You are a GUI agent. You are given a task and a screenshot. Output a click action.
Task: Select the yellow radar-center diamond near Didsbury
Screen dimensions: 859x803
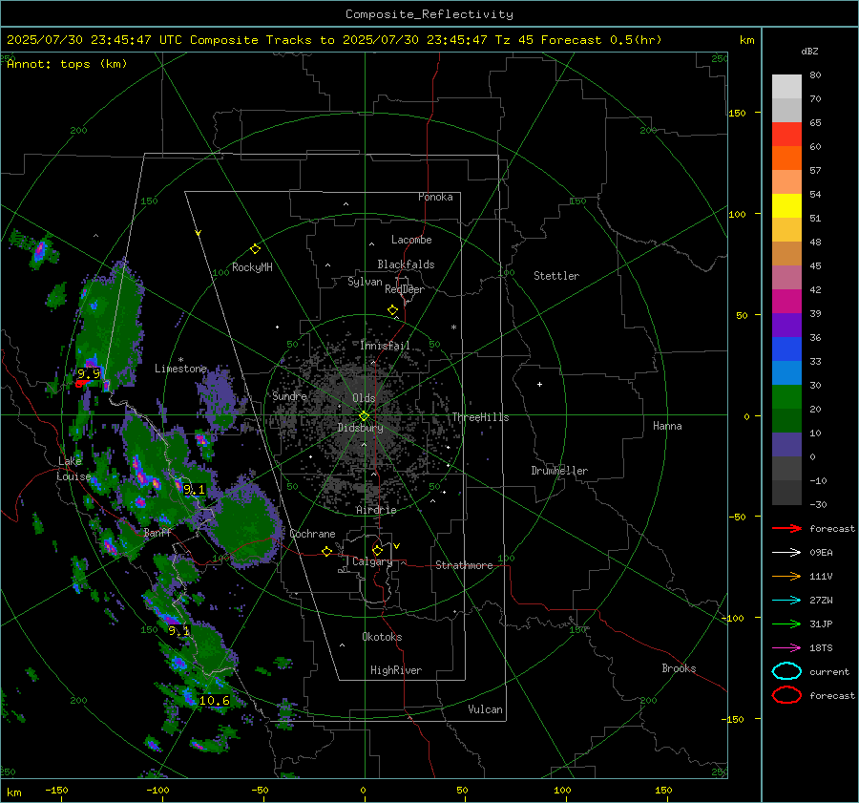pos(364,416)
